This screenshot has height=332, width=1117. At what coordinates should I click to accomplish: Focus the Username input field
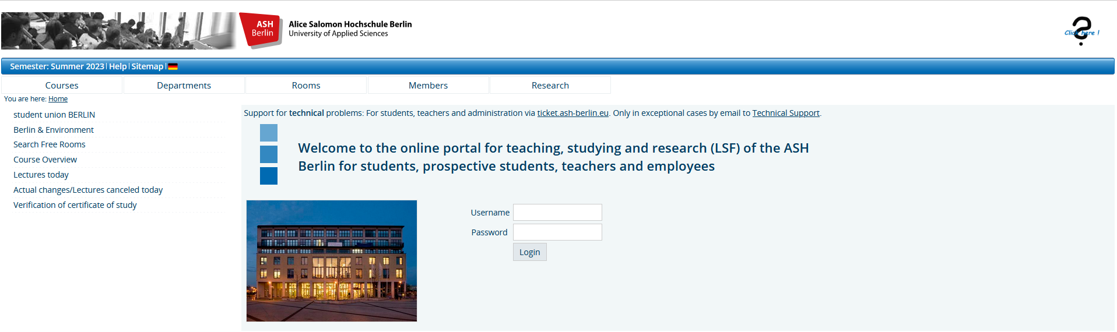(557, 212)
